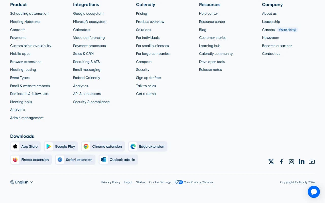Open Payment processors link
This screenshot has width=325, height=203.
click(89, 46)
